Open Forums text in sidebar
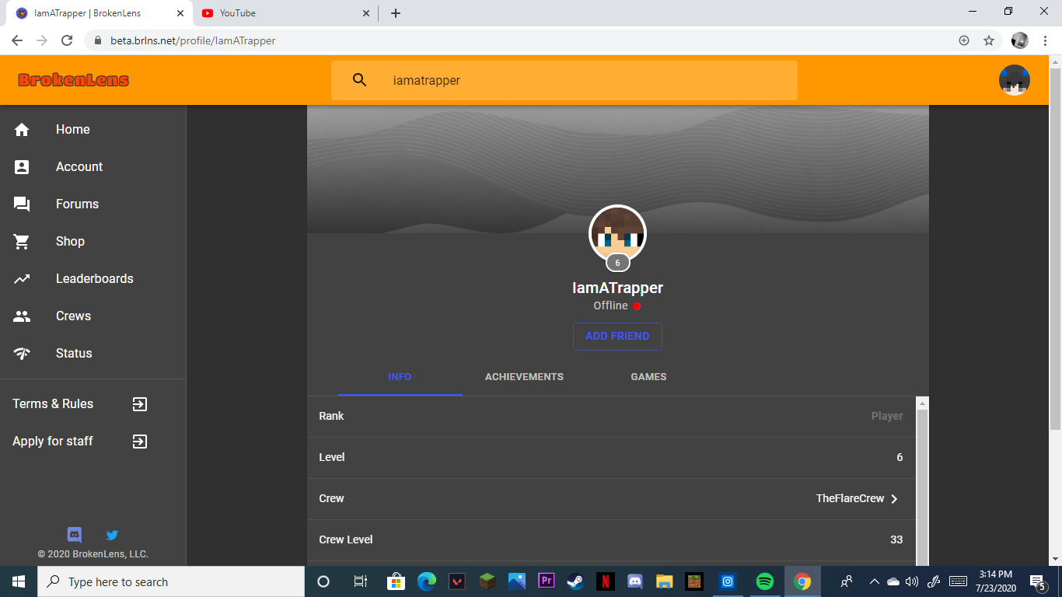The width and height of the screenshot is (1062, 597). (x=78, y=204)
